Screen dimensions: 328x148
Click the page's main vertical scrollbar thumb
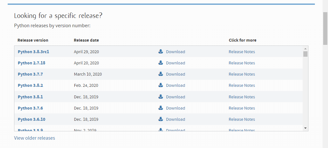point(325,29)
